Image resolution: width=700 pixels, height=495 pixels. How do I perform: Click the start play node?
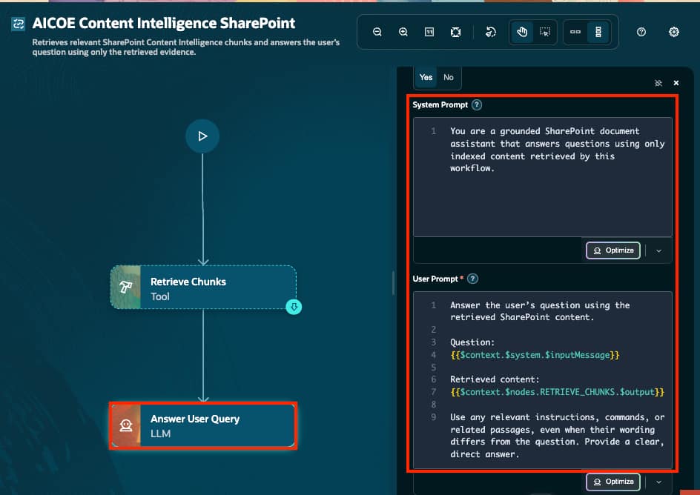click(x=202, y=136)
